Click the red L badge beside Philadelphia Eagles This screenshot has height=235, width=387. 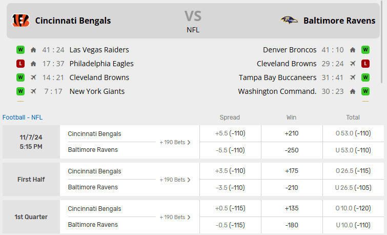click(x=21, y=64)
